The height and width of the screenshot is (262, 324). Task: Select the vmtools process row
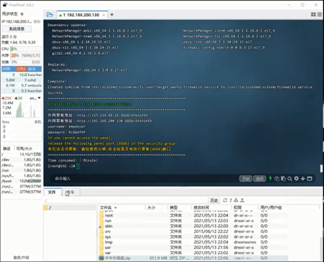[x=21, y=85]
